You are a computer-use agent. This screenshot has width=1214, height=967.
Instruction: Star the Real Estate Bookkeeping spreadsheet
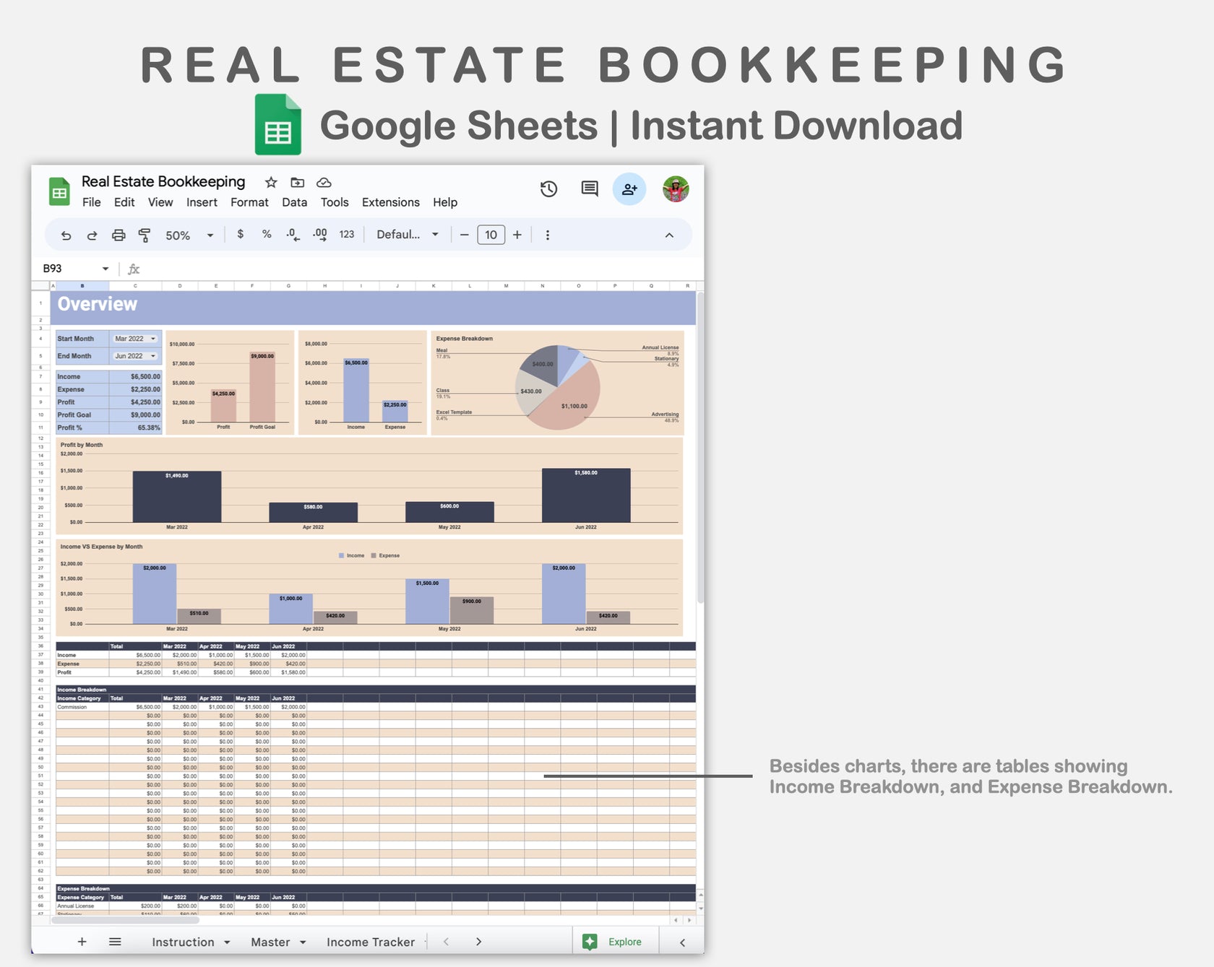[270, 182]
